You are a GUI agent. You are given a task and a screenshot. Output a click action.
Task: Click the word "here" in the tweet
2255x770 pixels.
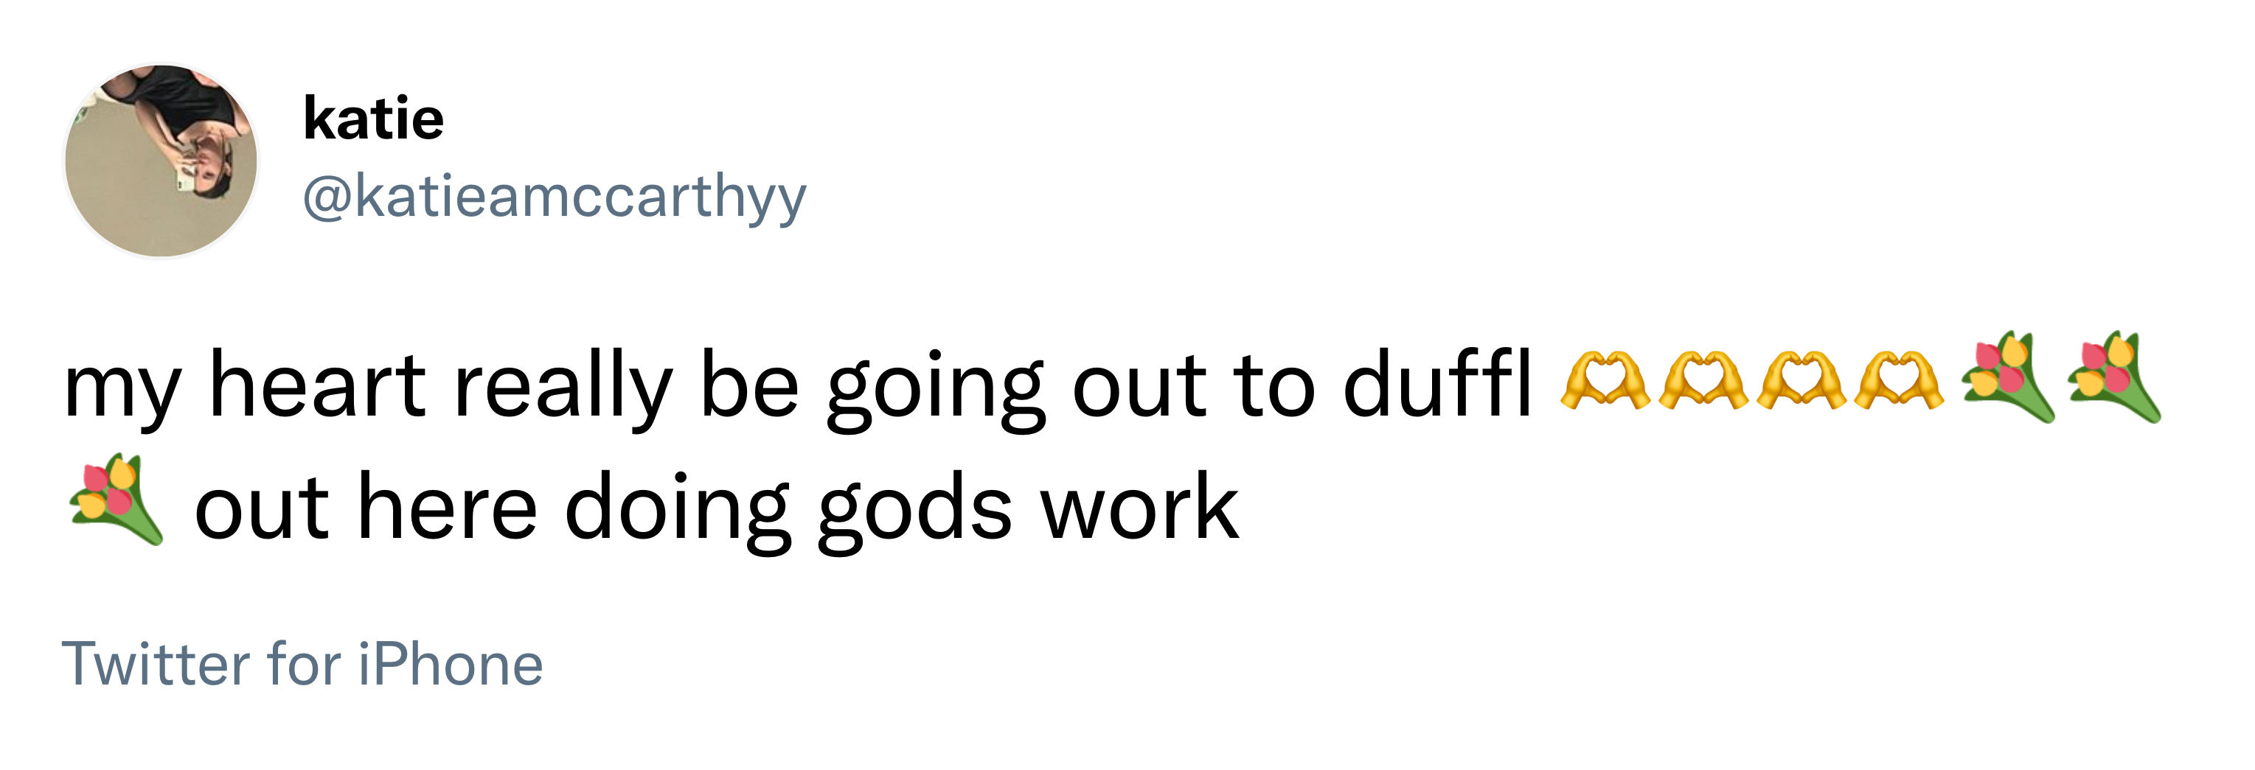point(448,508)
